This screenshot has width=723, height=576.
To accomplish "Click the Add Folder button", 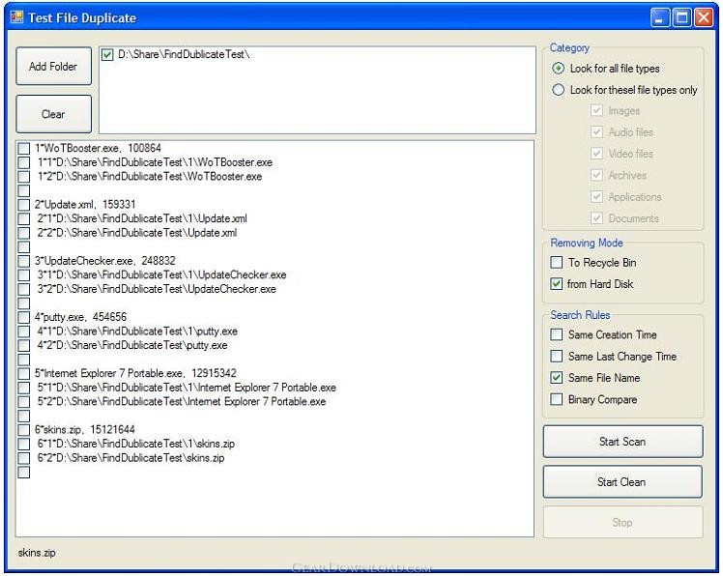I will coord(53,67).
